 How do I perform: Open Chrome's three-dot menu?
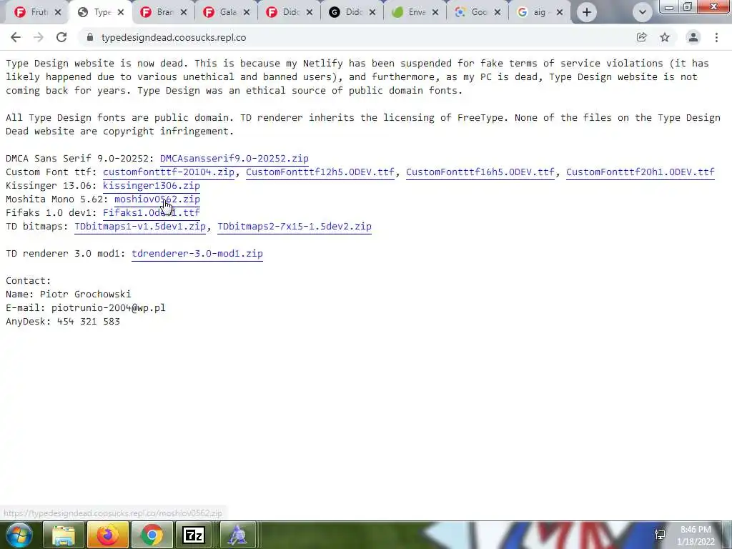pyautogui.click(x=716, y=37)
